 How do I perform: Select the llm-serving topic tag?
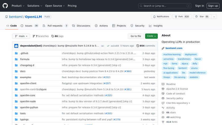pyautogui.click(x=180, y=77)
